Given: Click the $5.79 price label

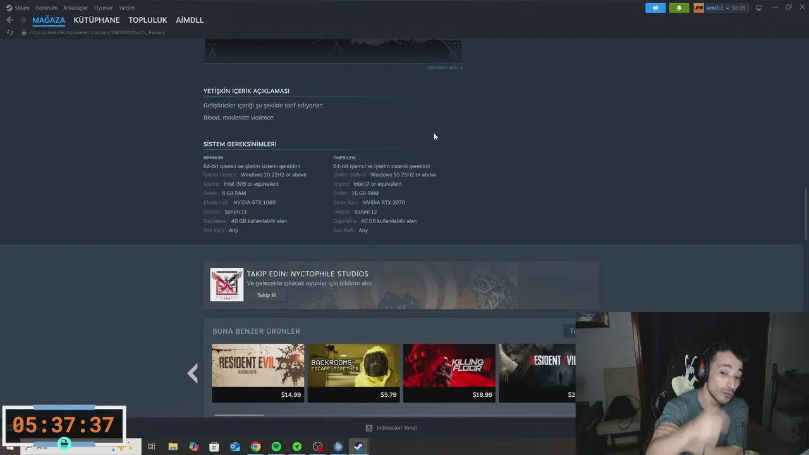Looking at the screenshot, I should pos(389,395).
